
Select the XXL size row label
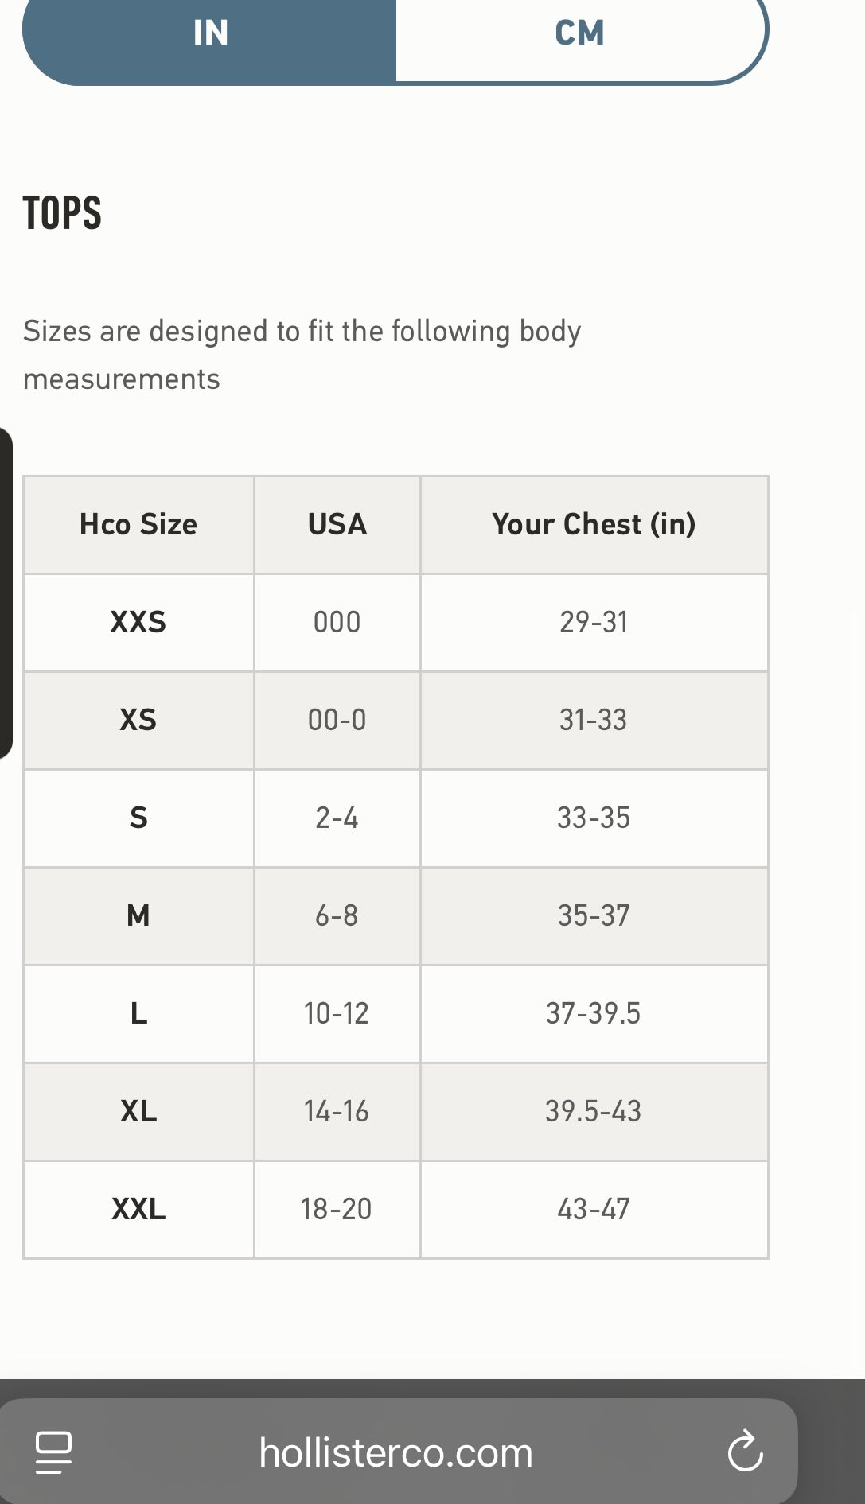coord(138,1209)
